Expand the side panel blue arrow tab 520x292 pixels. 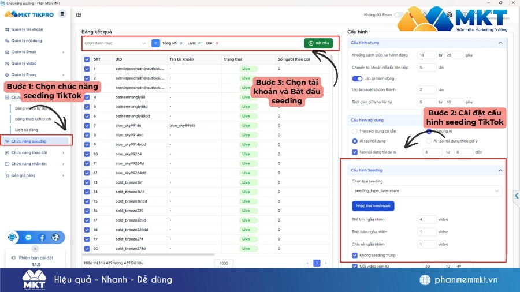(517, 196)
